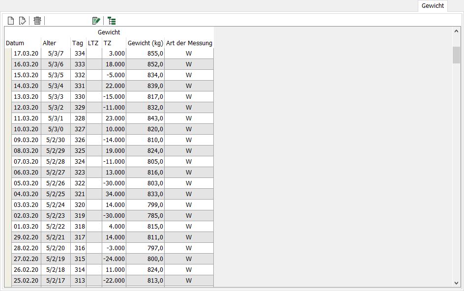
Task: Click the age cell 5/2/17
Action: click(56, 280)
